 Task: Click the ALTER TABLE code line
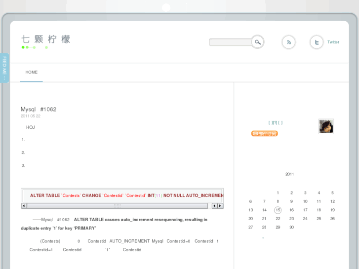(x=126, y=195)
